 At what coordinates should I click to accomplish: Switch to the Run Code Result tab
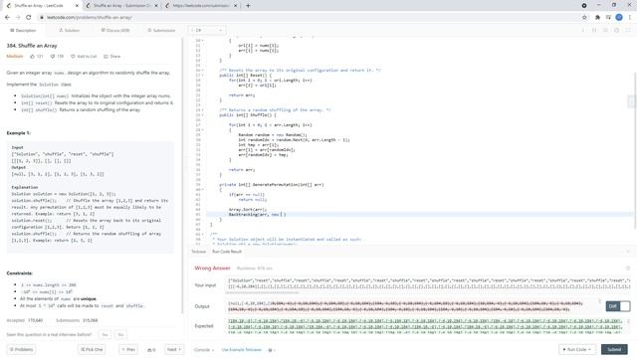coord(227,252)
